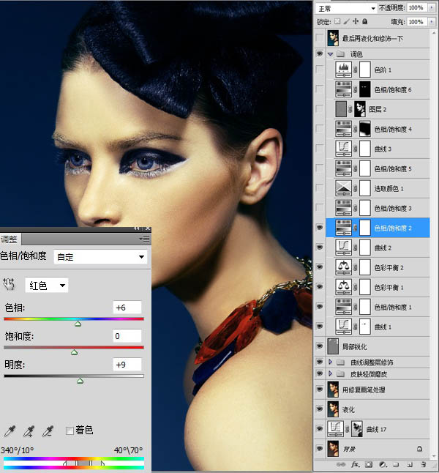Hide the 背景 layer via eye icon

pyautogui.click(x=319, y=447)
